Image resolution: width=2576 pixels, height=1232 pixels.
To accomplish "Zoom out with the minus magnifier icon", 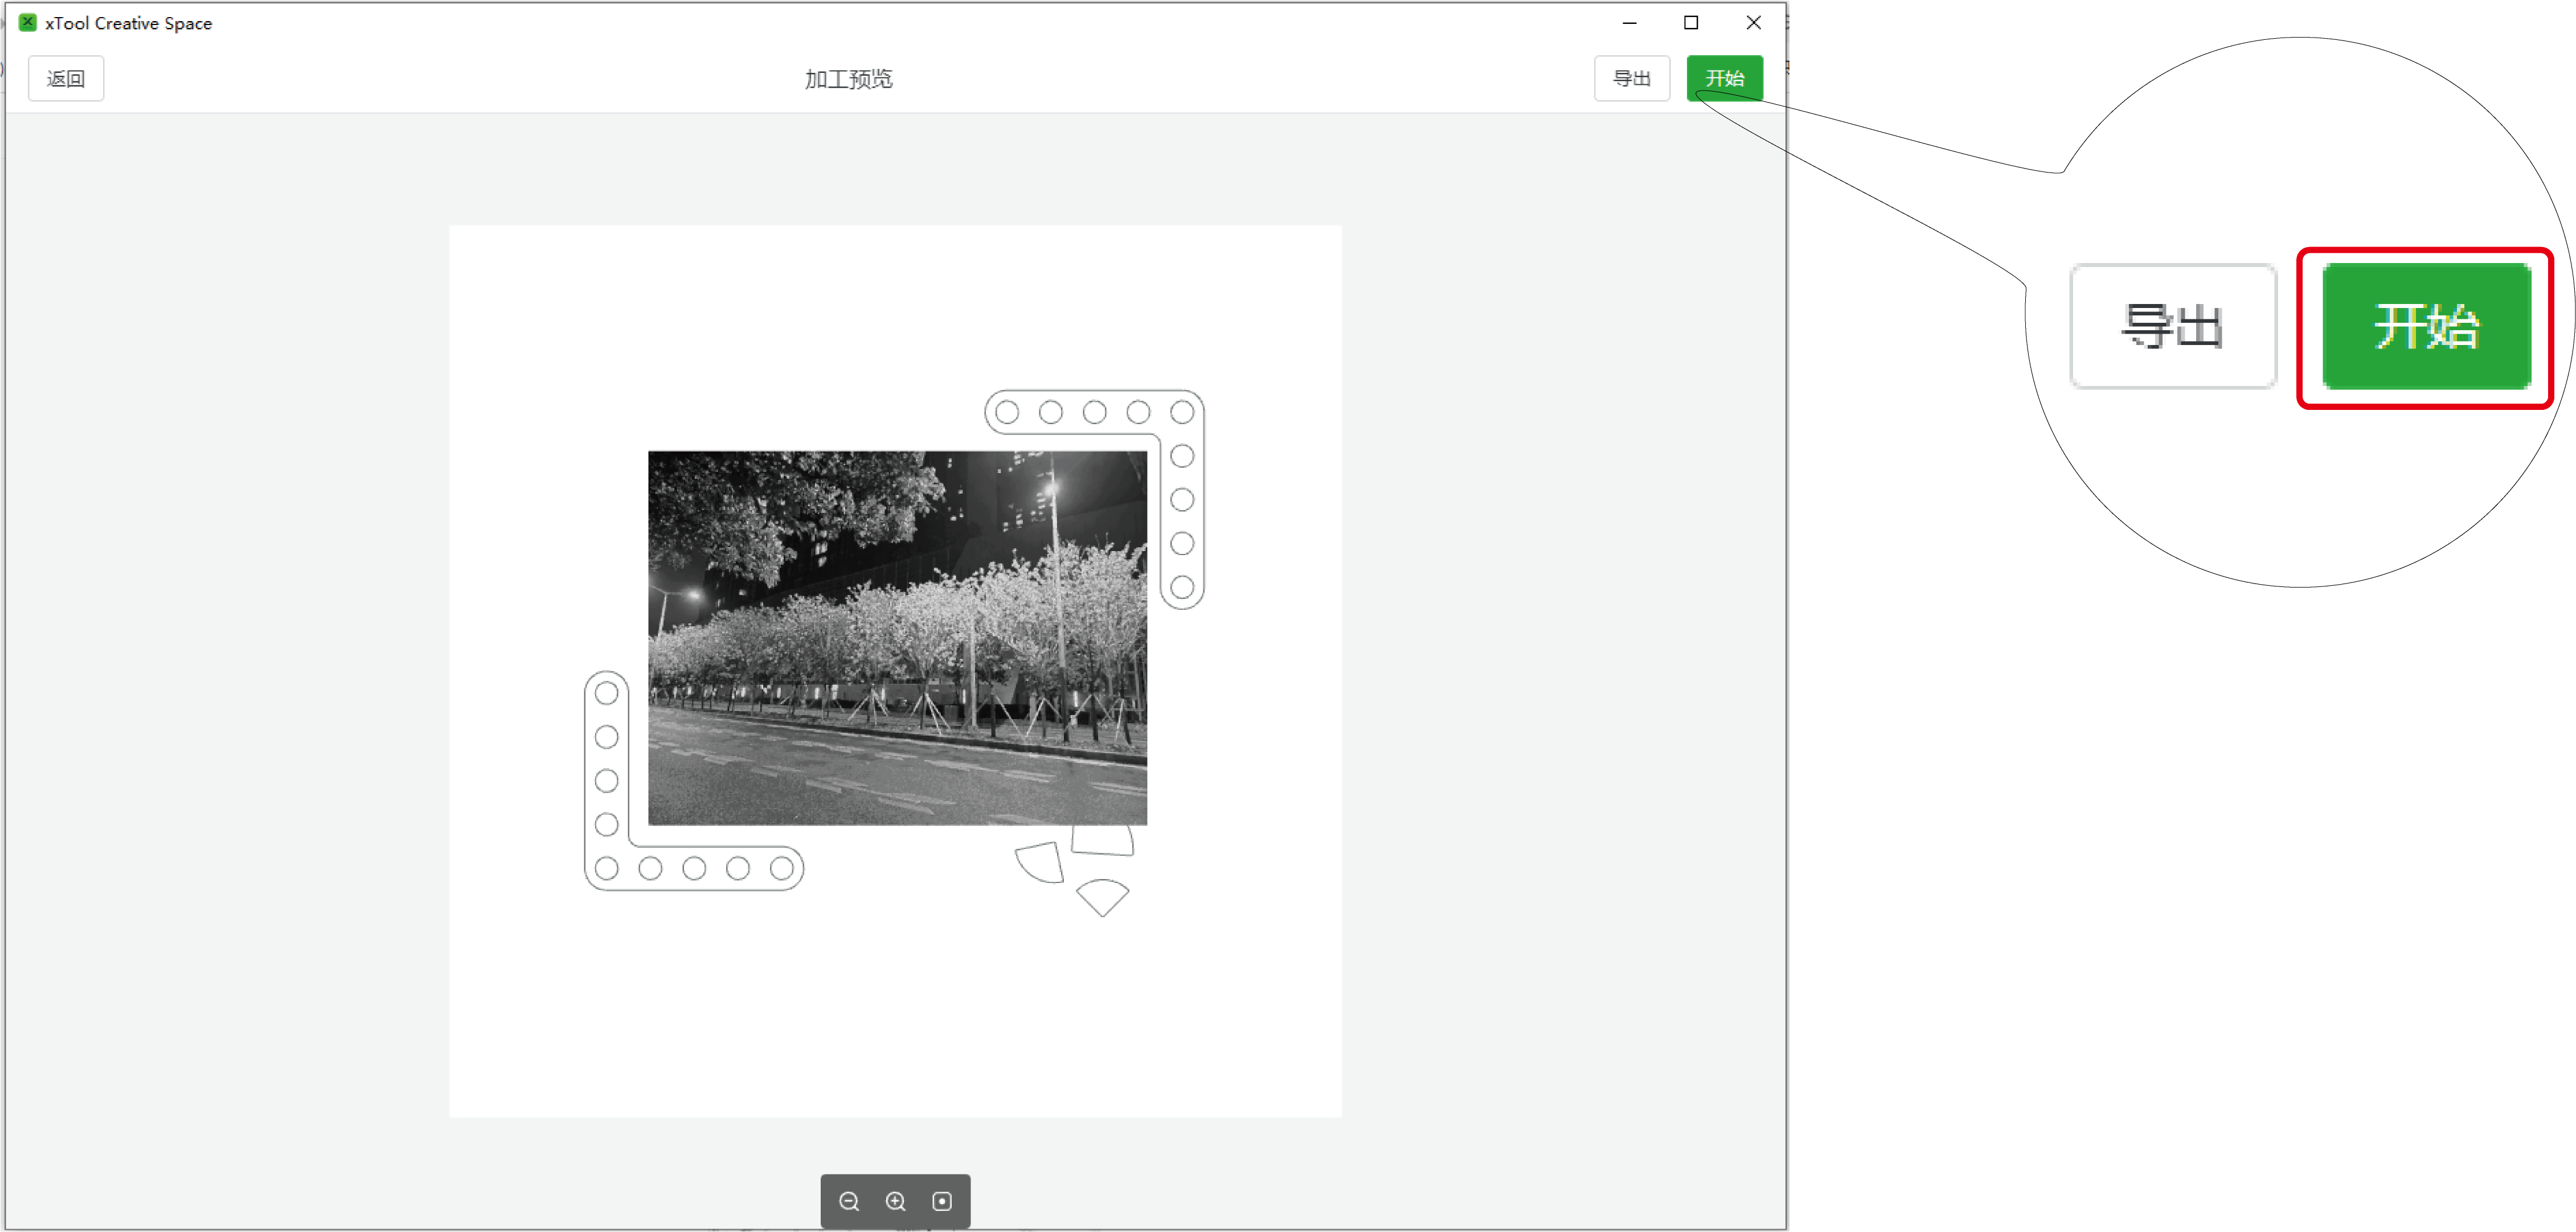I will [849, 1201].
